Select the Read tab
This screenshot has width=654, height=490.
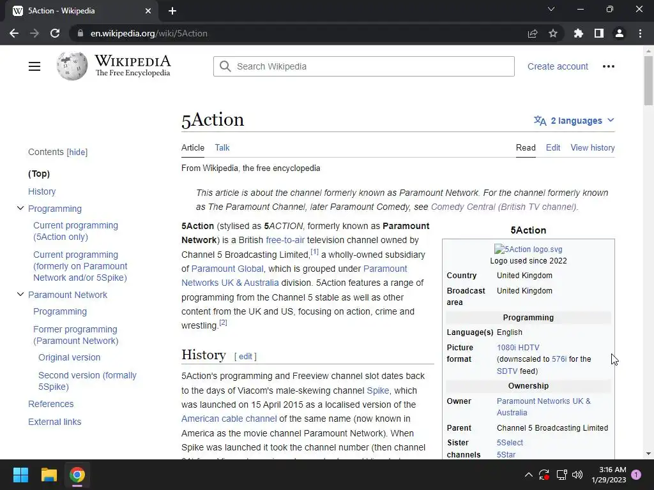(x=526, y=147)
